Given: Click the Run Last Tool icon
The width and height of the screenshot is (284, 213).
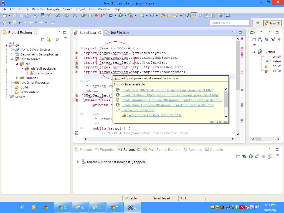Looking at the screenshot, I should coord(130,16).
